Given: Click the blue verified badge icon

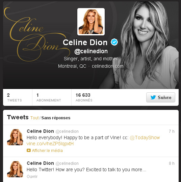Looking at the screenshot, I should [x=114, y=42].
